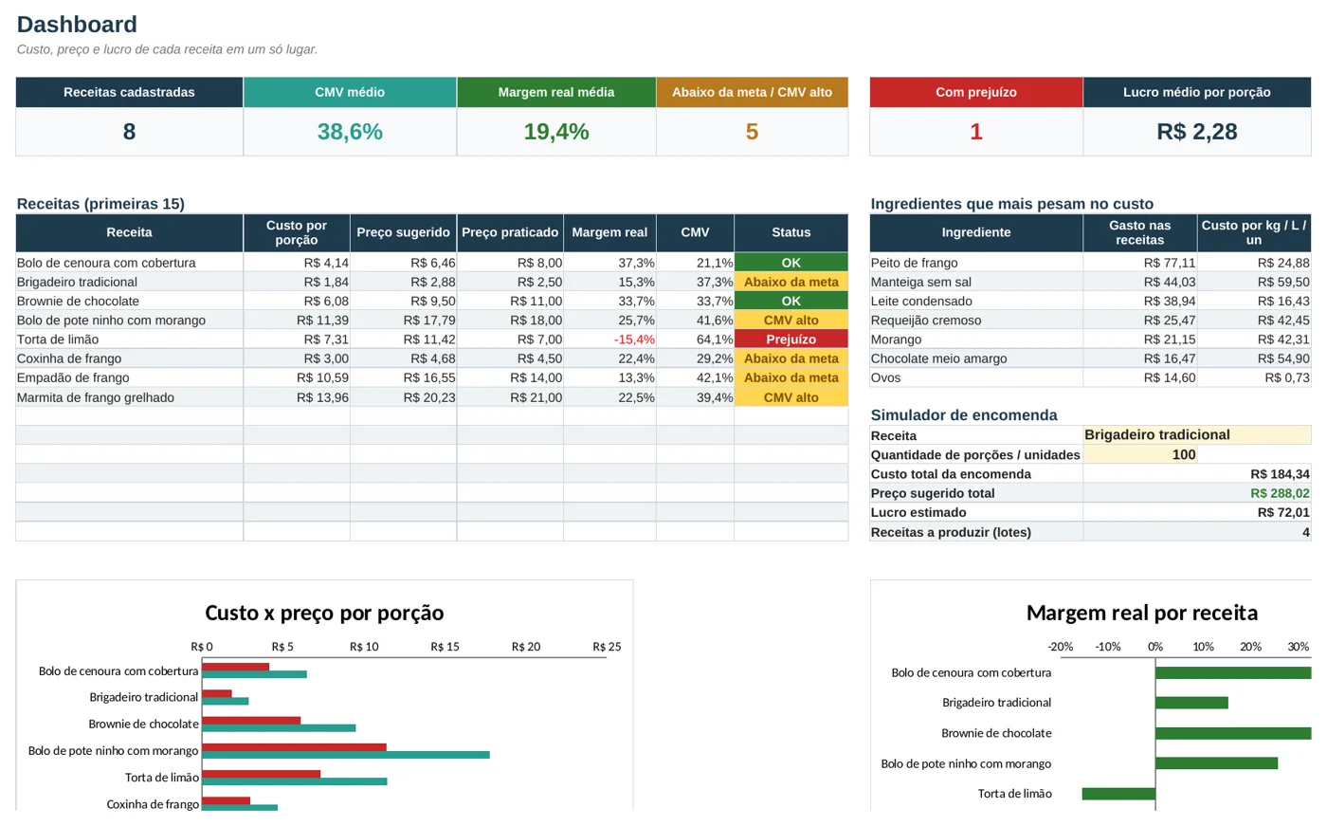Viewport: 1327px width, 826px height.
Task: Click the 'Prejuízo' status for Torta de limão
Action: (791, 340)
